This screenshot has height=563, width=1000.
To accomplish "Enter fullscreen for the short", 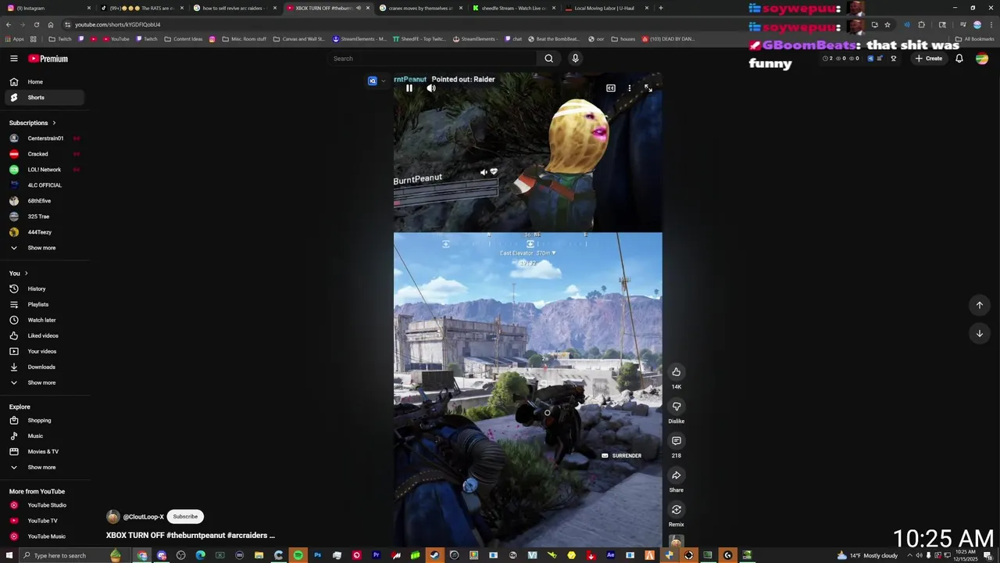I will pos(648,88).
